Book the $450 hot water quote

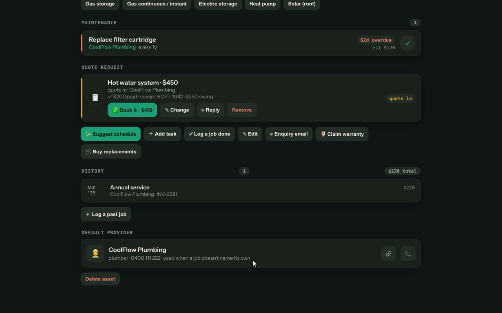[x=132, y=110]
